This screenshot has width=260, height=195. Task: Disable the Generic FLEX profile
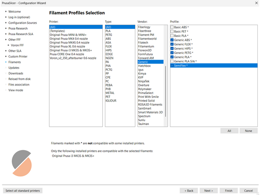coord(172,44)
